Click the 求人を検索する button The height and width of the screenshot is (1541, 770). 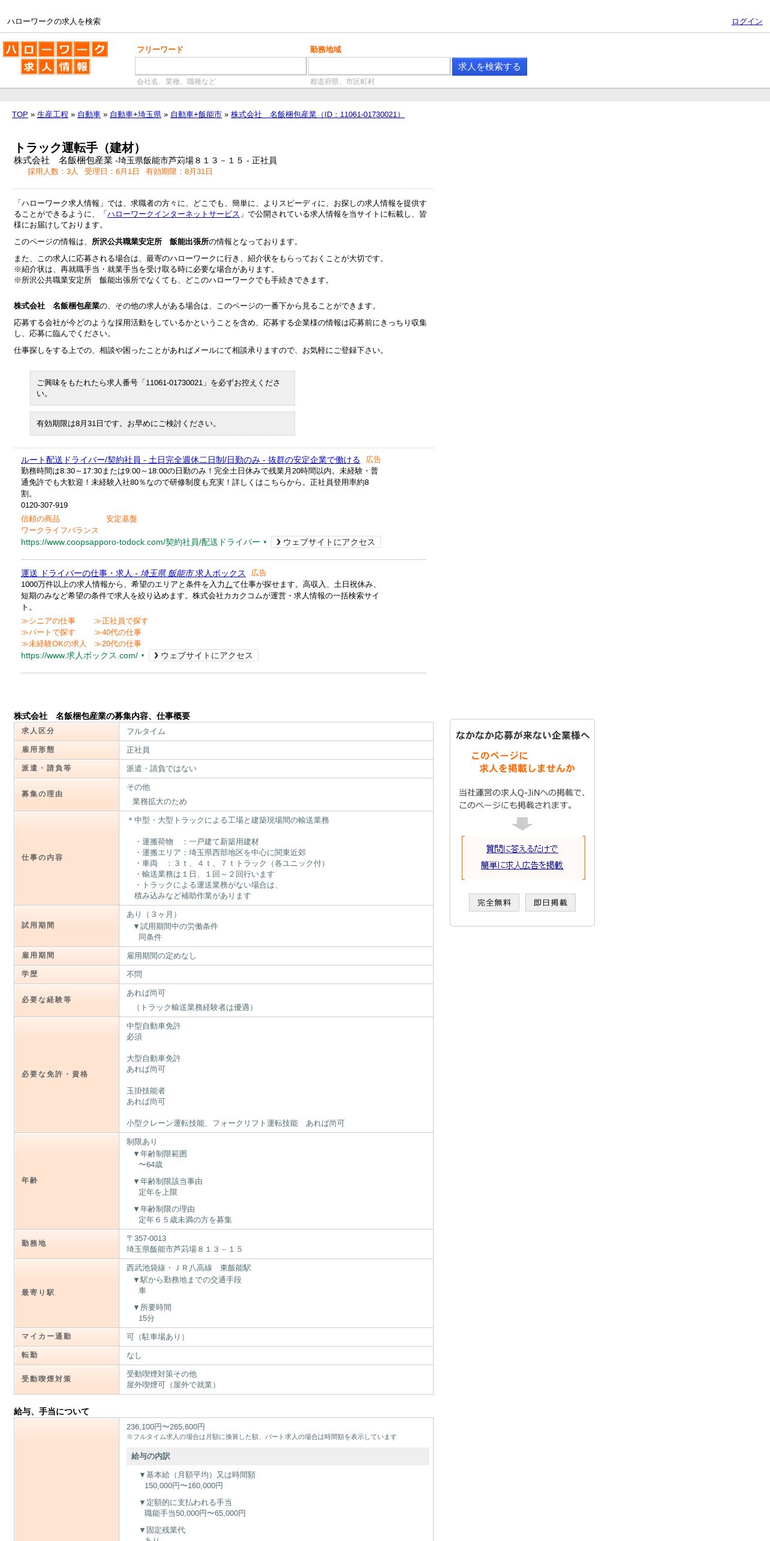point(489,67)
